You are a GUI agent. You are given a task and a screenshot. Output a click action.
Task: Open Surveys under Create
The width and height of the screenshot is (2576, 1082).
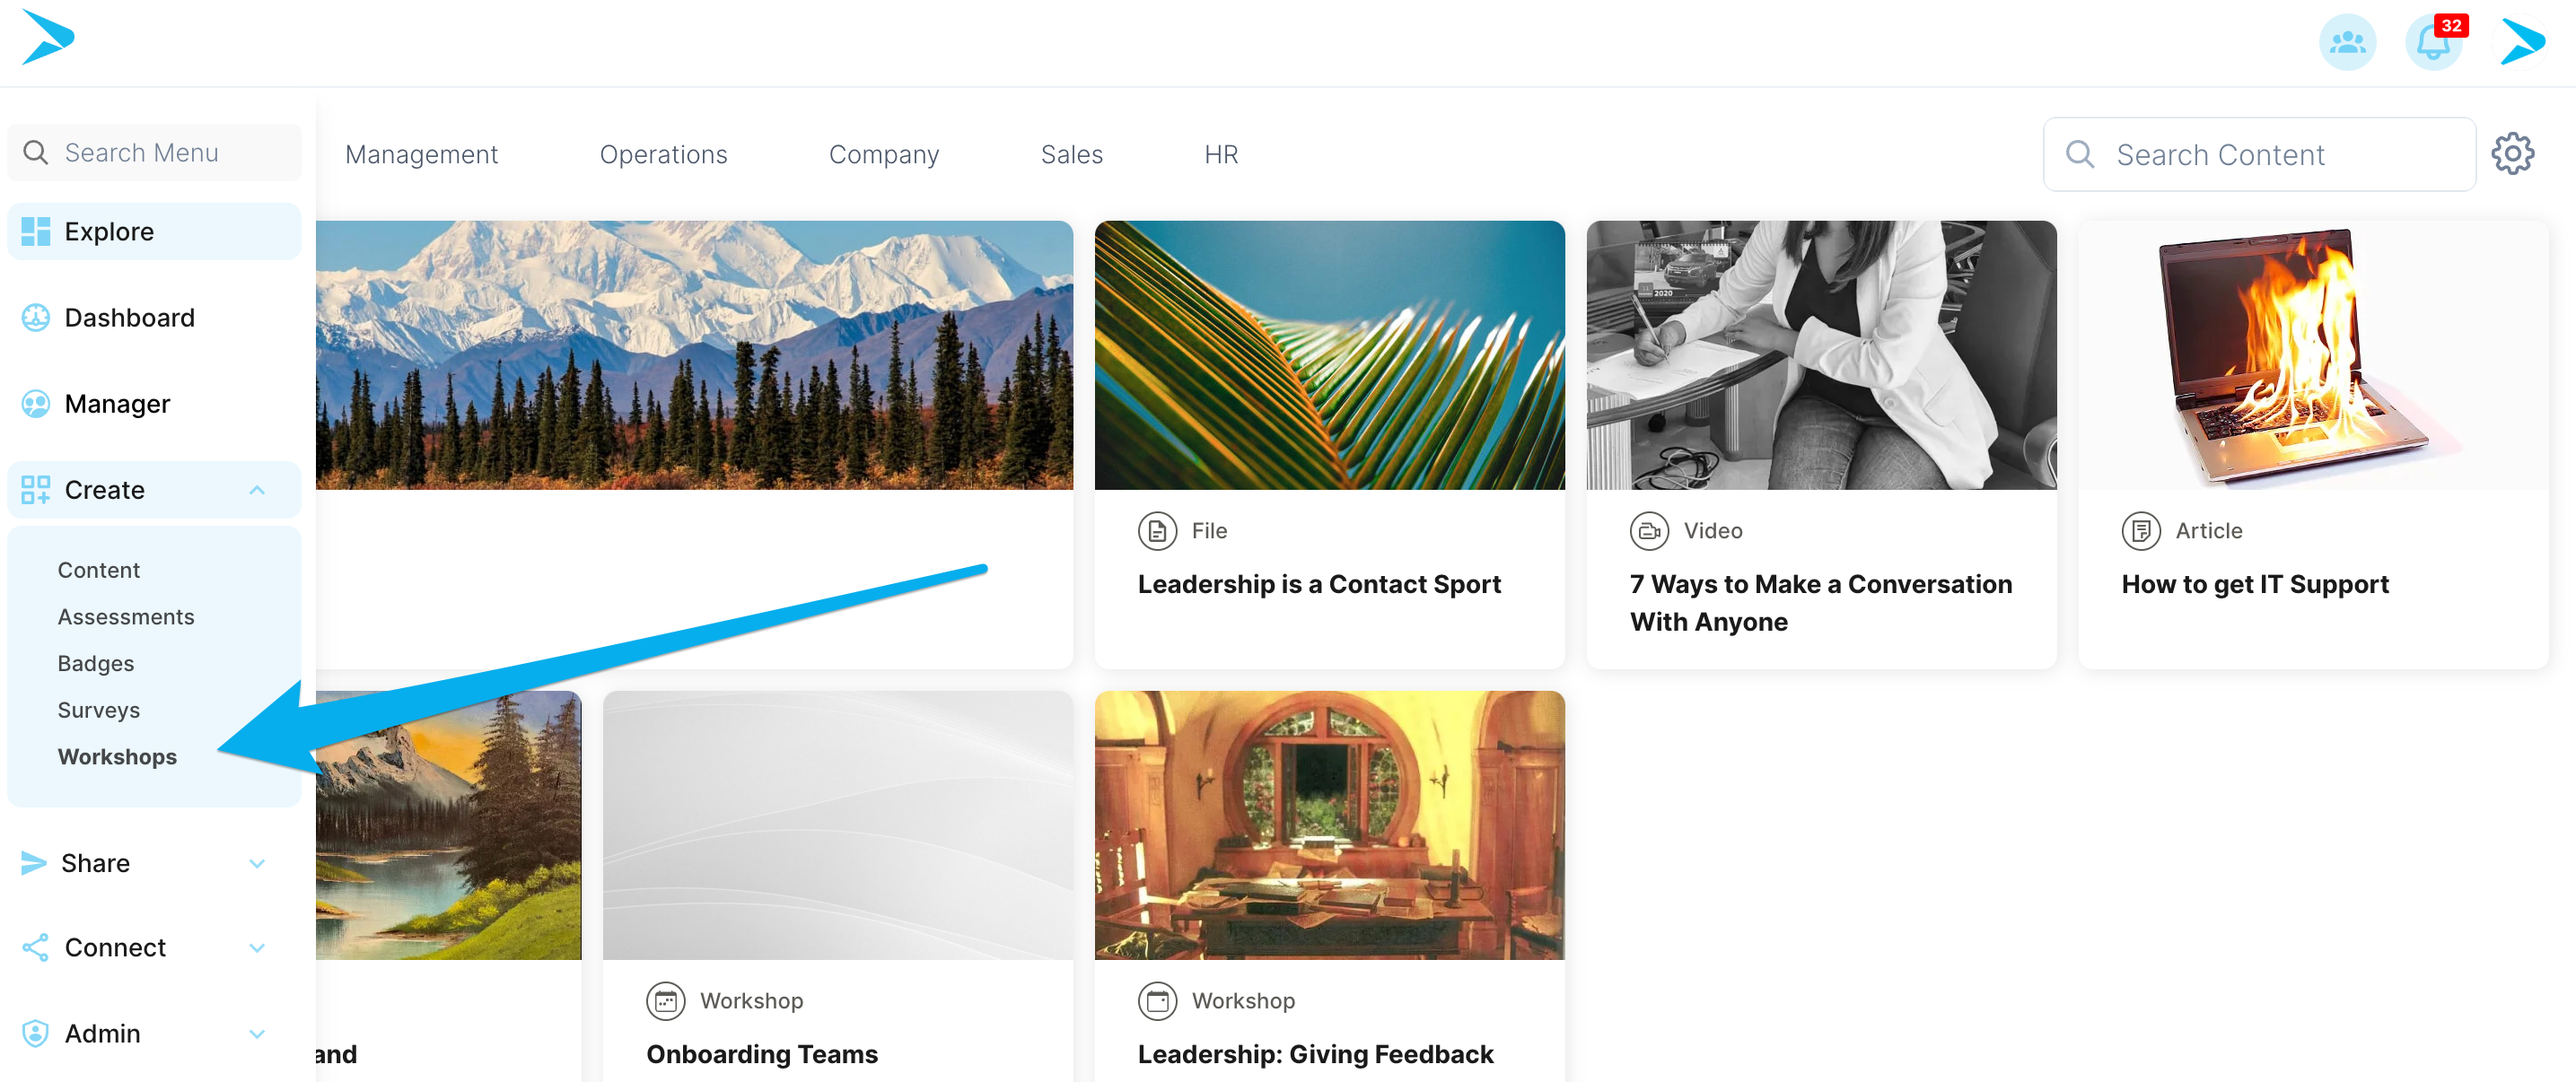(x=98, y=710)
